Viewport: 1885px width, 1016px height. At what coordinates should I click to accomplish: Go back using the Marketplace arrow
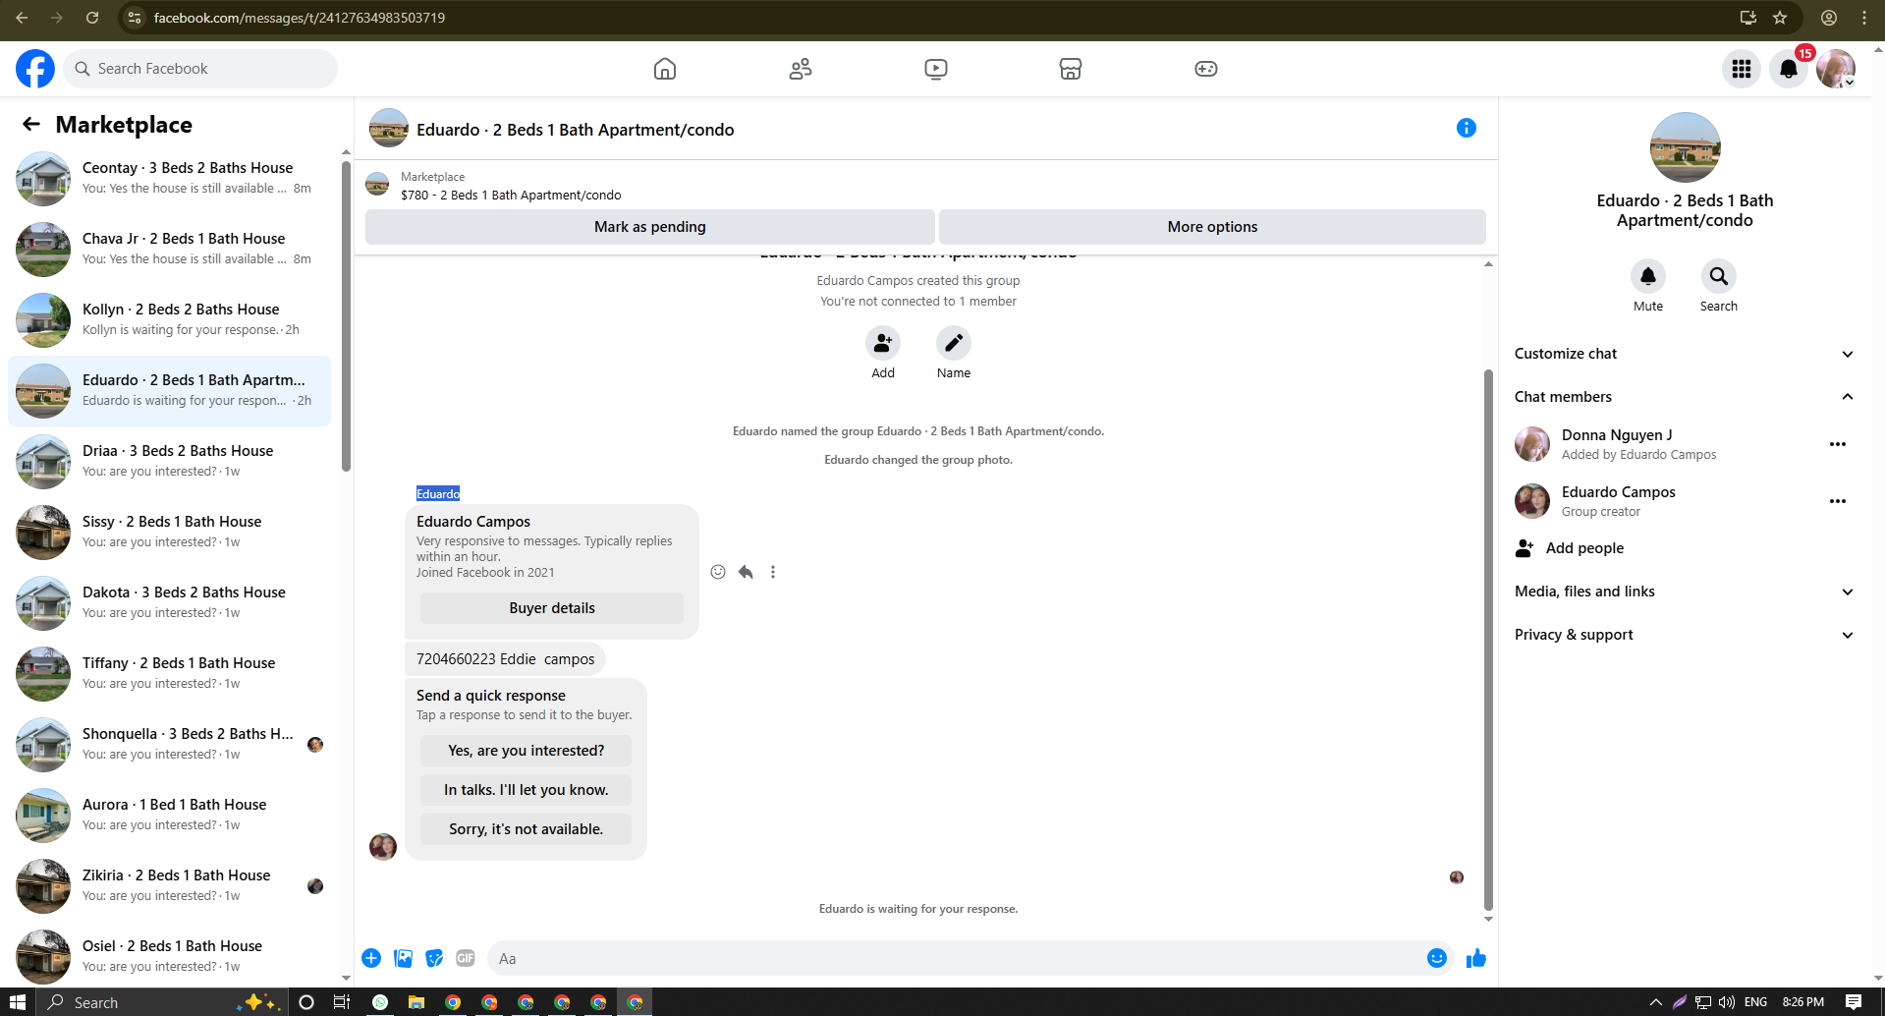(31, 124)
